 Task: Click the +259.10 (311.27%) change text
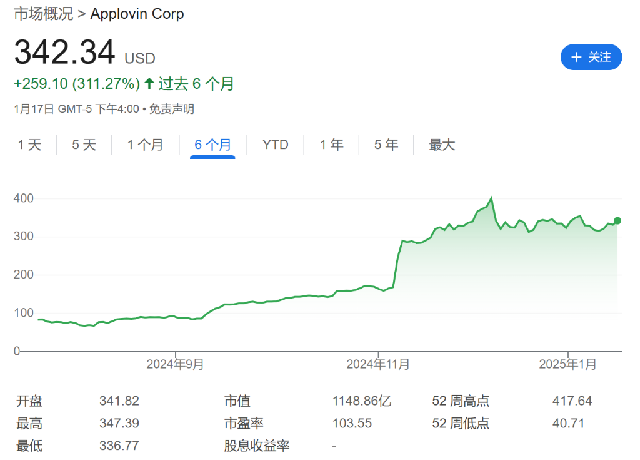[77, 84]
